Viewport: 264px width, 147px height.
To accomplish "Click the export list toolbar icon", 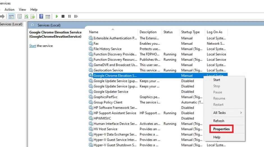I will pyautogui.click(x=33, y=16).
